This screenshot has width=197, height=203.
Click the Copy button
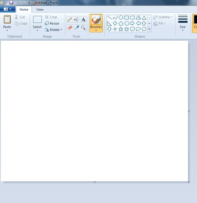pos(21,23)
